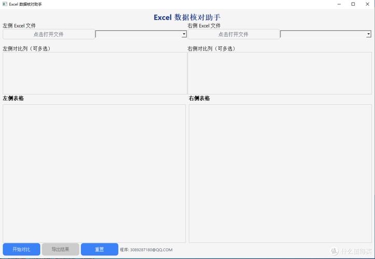Click the Excel 数据核对助手 heading
Screen dimensions: 375x259
[x=187, y=17]
